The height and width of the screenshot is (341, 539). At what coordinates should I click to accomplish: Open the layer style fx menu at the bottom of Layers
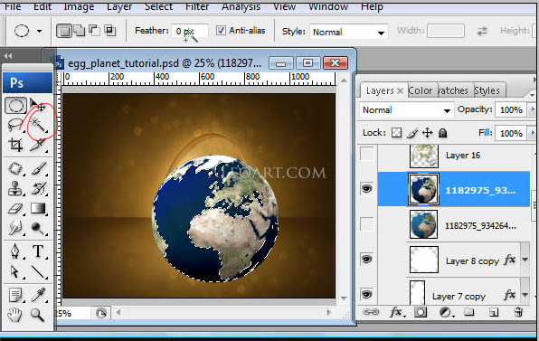pos(397,312)
